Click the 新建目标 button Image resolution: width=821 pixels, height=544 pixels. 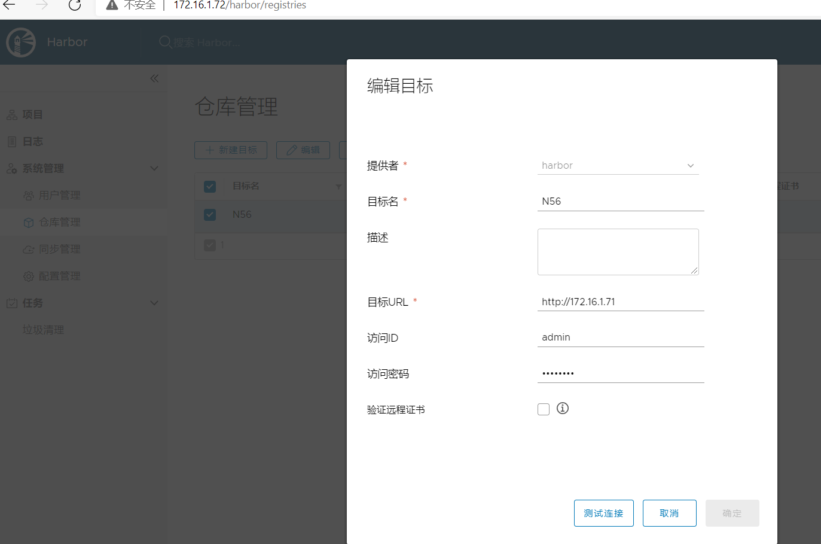[231, 150]
